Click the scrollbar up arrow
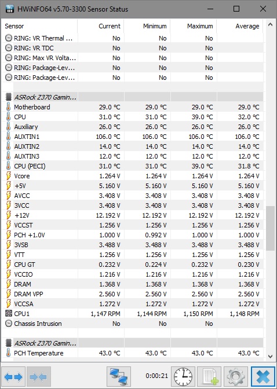The image size is (277, 389). coord(270,24)
